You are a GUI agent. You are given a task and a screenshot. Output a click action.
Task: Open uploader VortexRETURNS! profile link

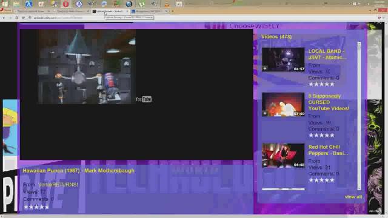click(58, 184)
